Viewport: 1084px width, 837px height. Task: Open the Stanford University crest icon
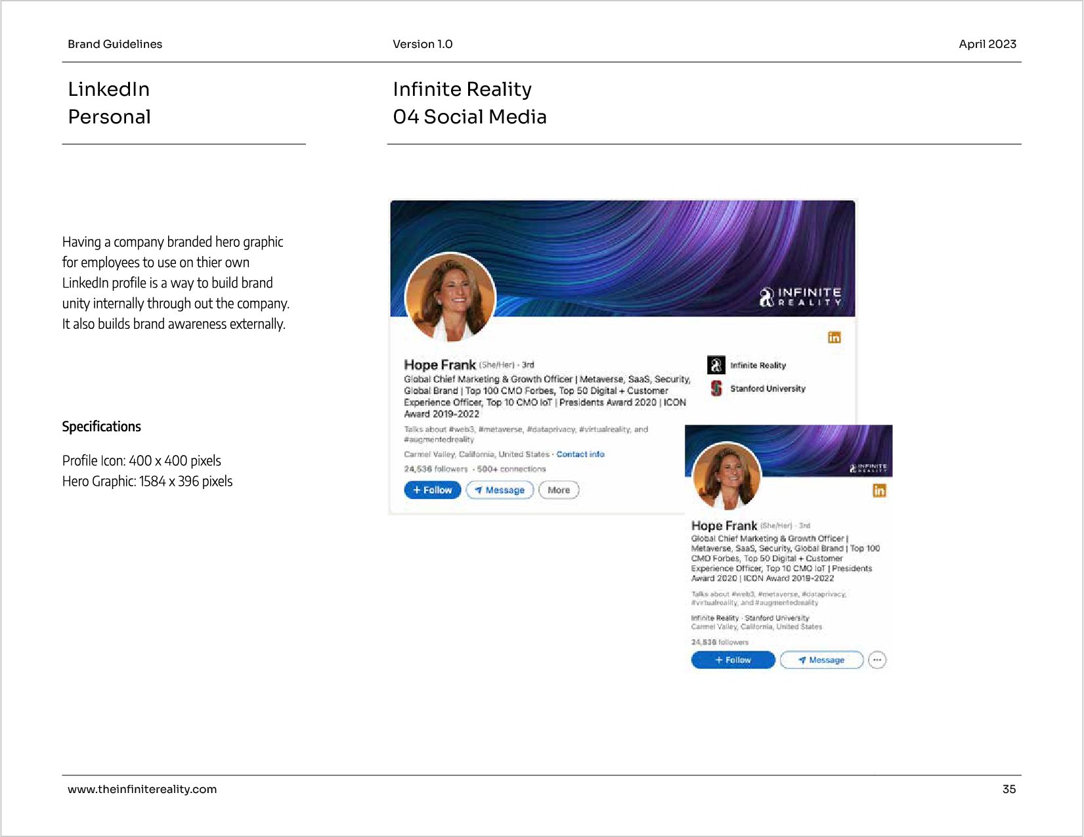click(x=716, y=389)
